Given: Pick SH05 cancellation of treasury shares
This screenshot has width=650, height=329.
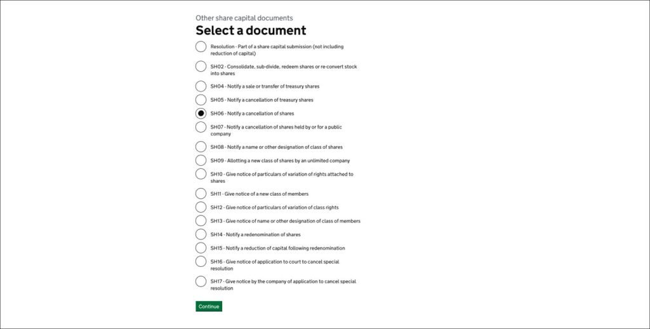Looking at the screenshot, I should (x=201, y=100).
